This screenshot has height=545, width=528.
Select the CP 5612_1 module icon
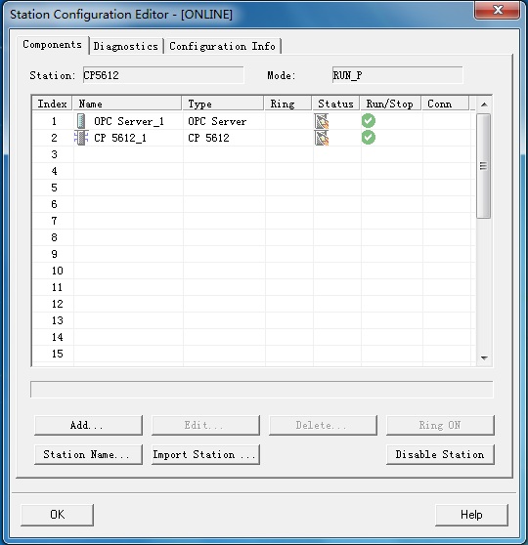[x=81, y=138]
